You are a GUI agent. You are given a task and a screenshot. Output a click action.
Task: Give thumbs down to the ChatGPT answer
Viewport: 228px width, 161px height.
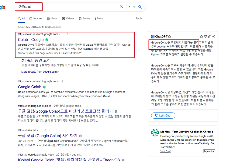tap(206, 37)
